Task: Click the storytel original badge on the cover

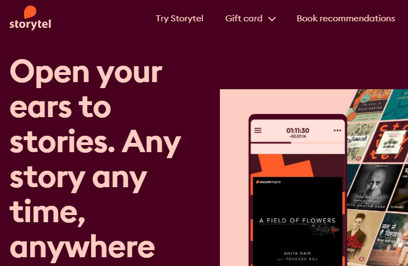Action: pos(269,182)
